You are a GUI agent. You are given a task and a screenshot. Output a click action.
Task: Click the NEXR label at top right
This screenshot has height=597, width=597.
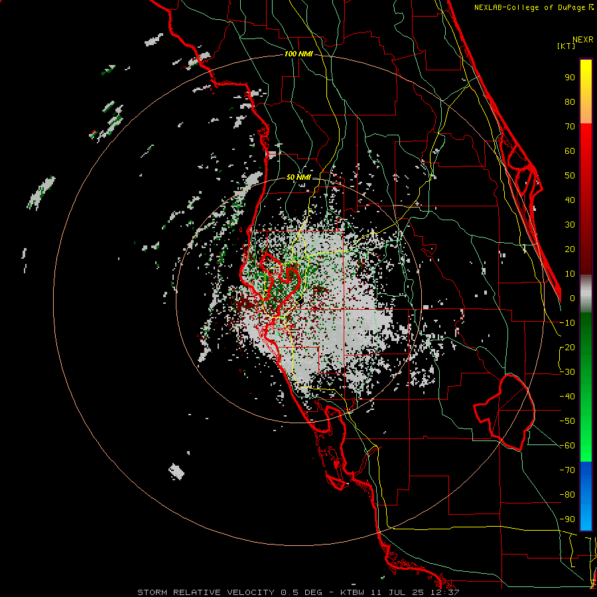point(583,40)
